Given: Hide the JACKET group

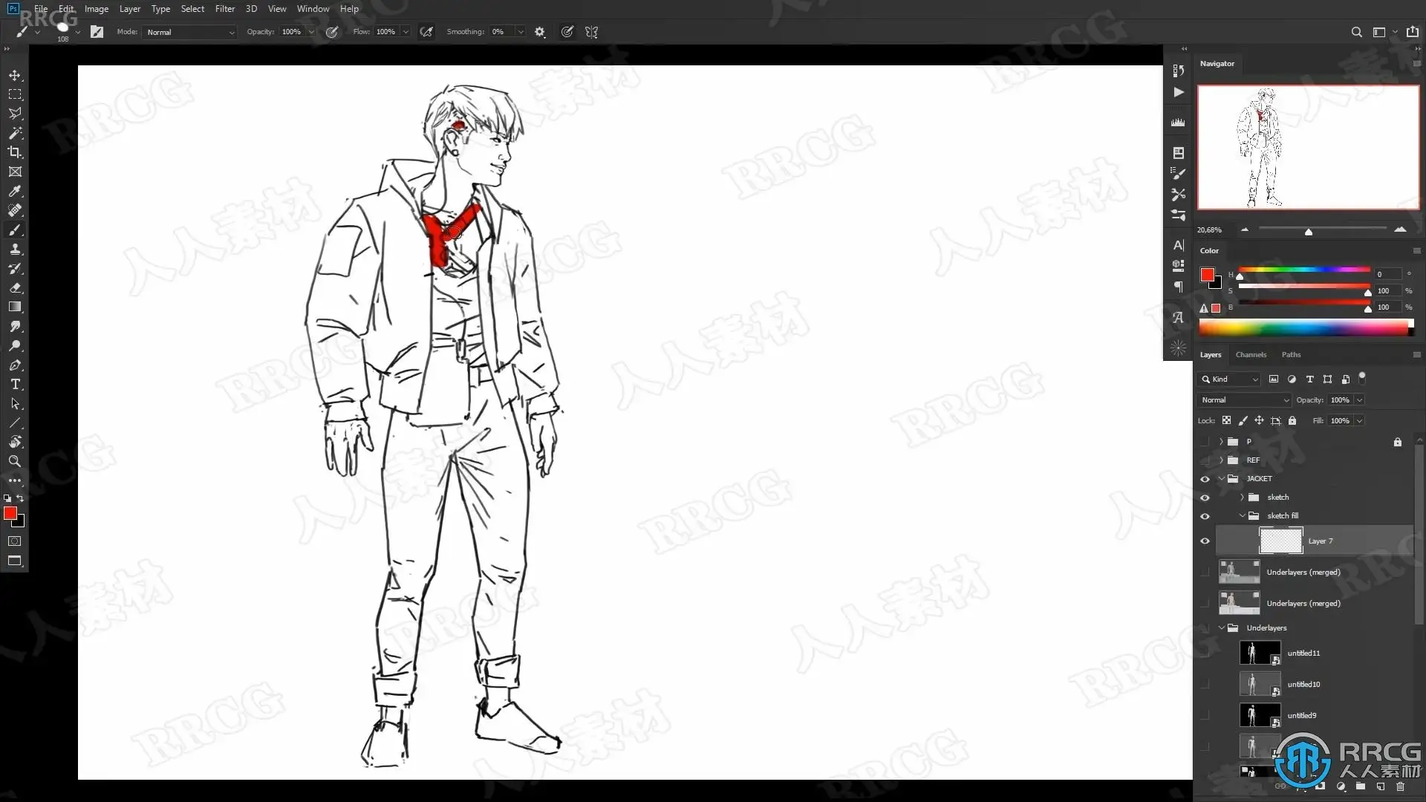Looking at the screenshot, I should 1205,479.
